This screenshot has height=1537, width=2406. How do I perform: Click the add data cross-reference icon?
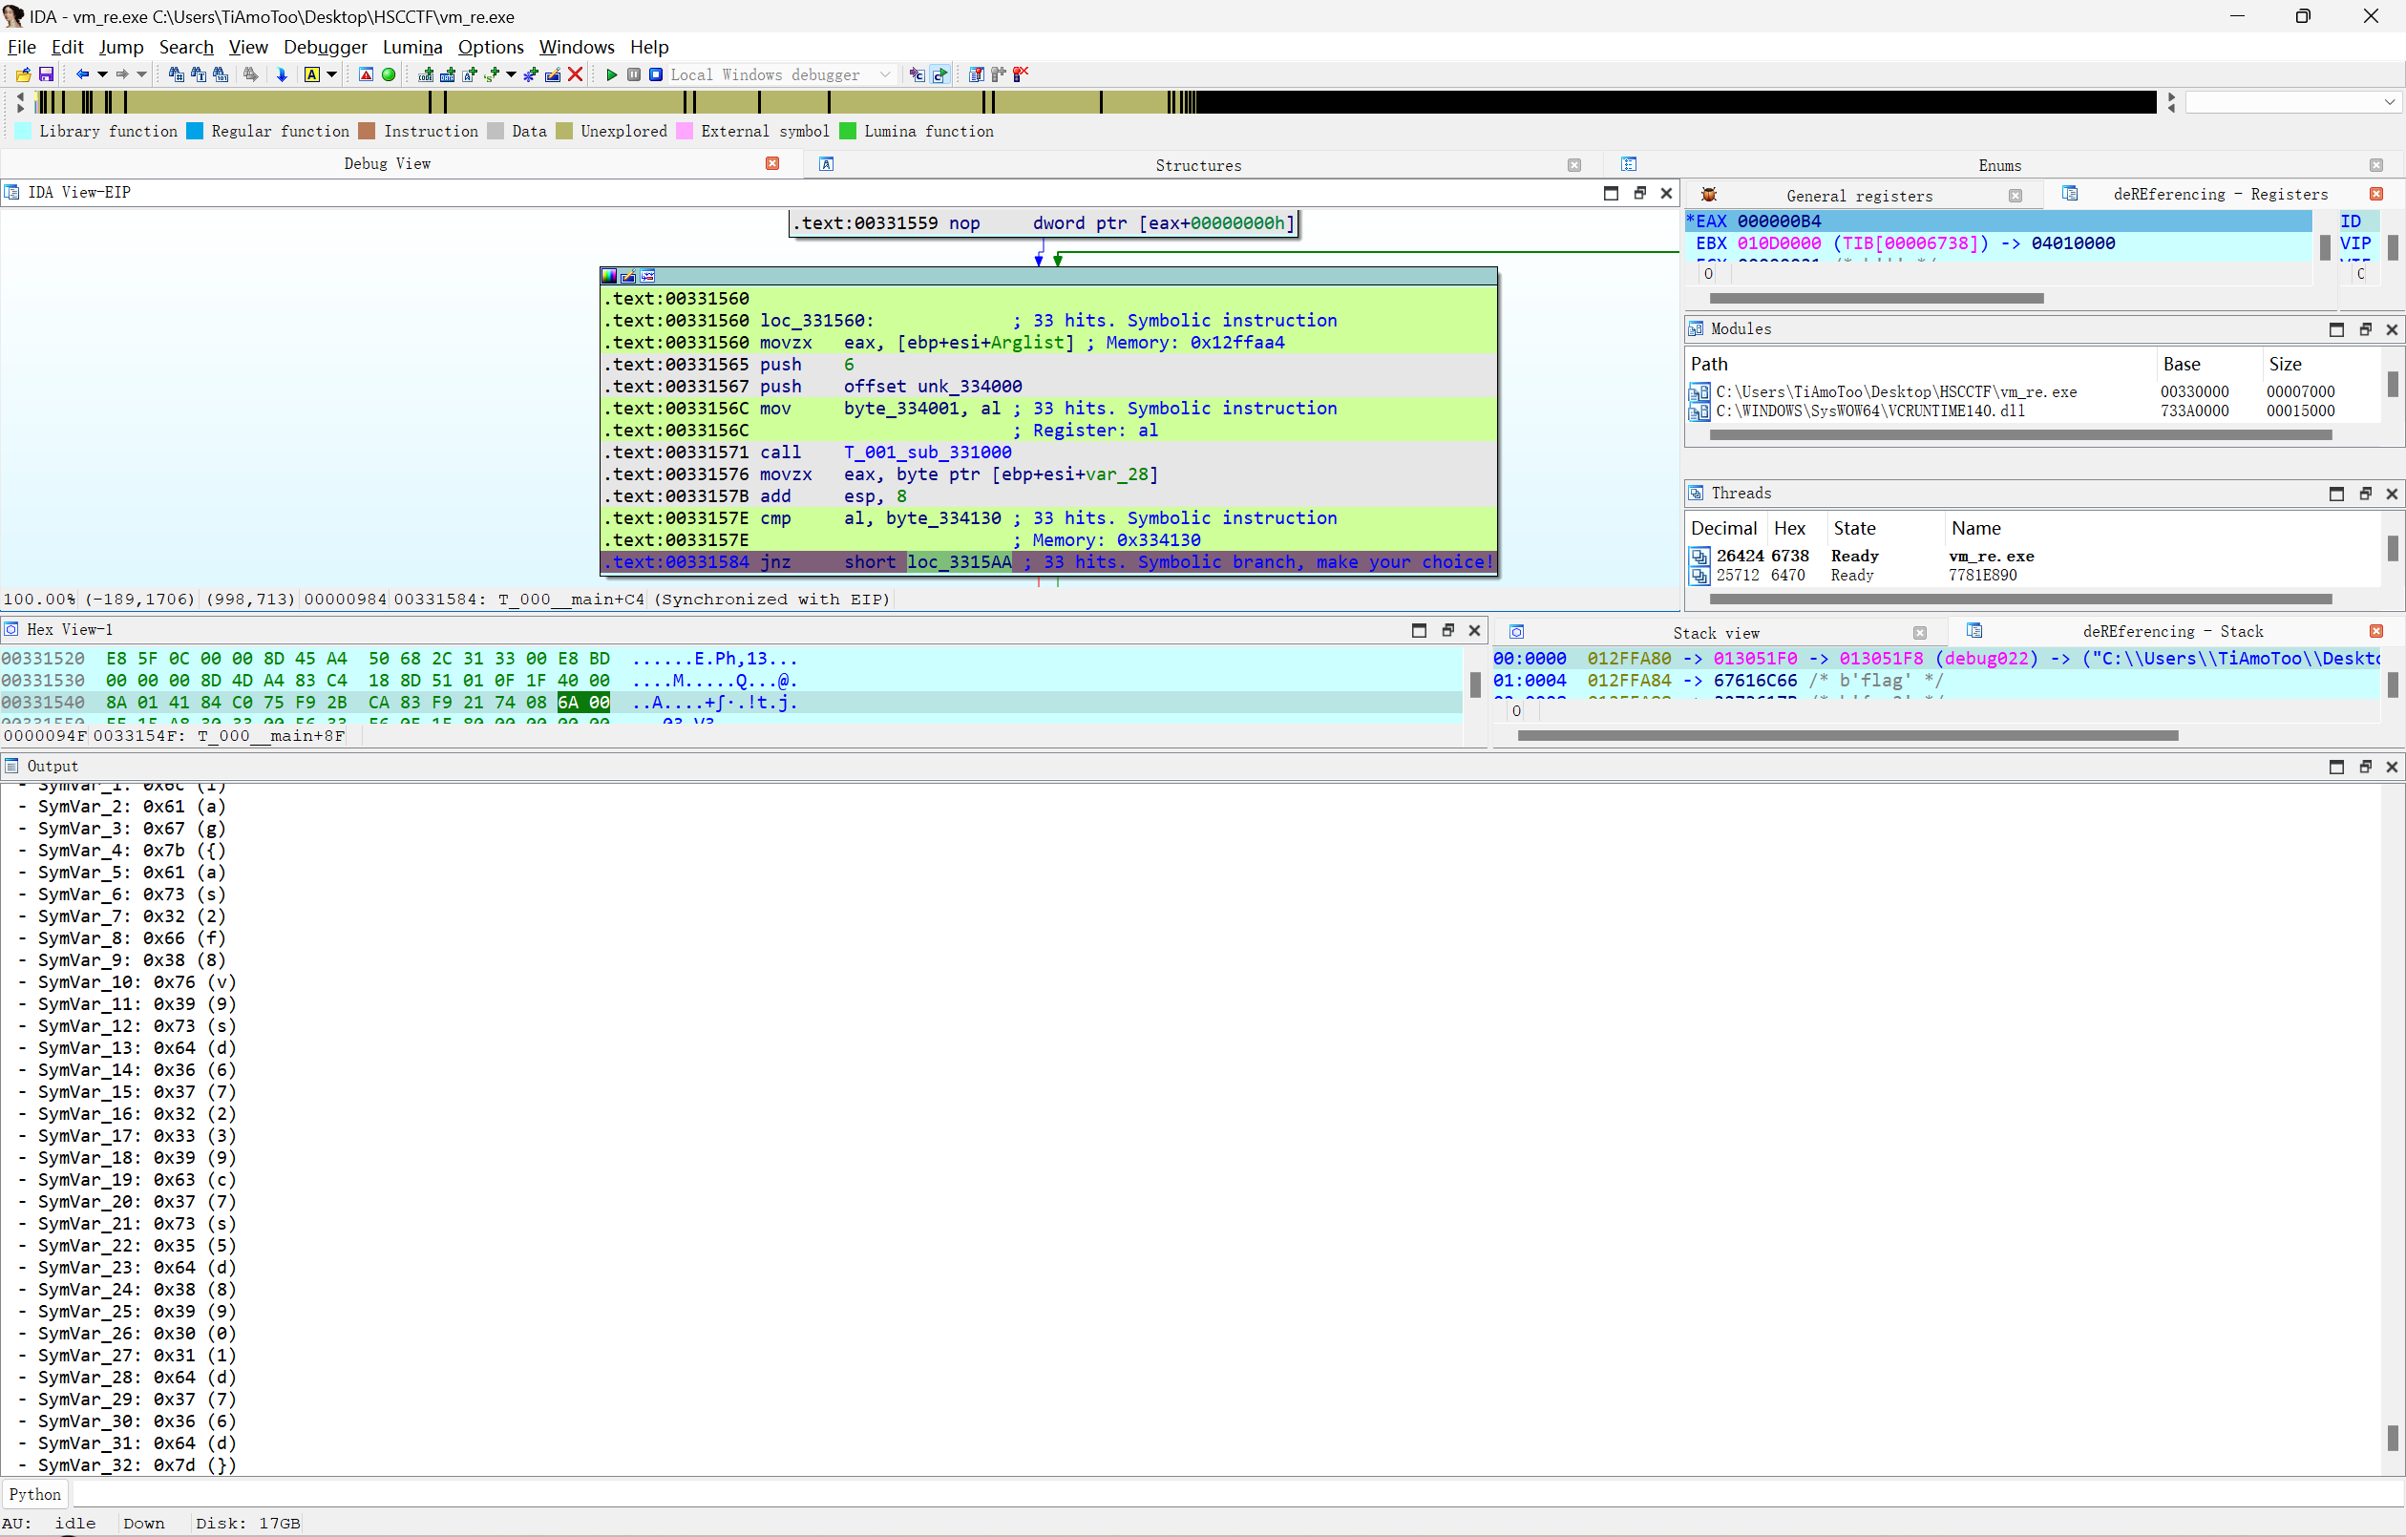(448, 75)
